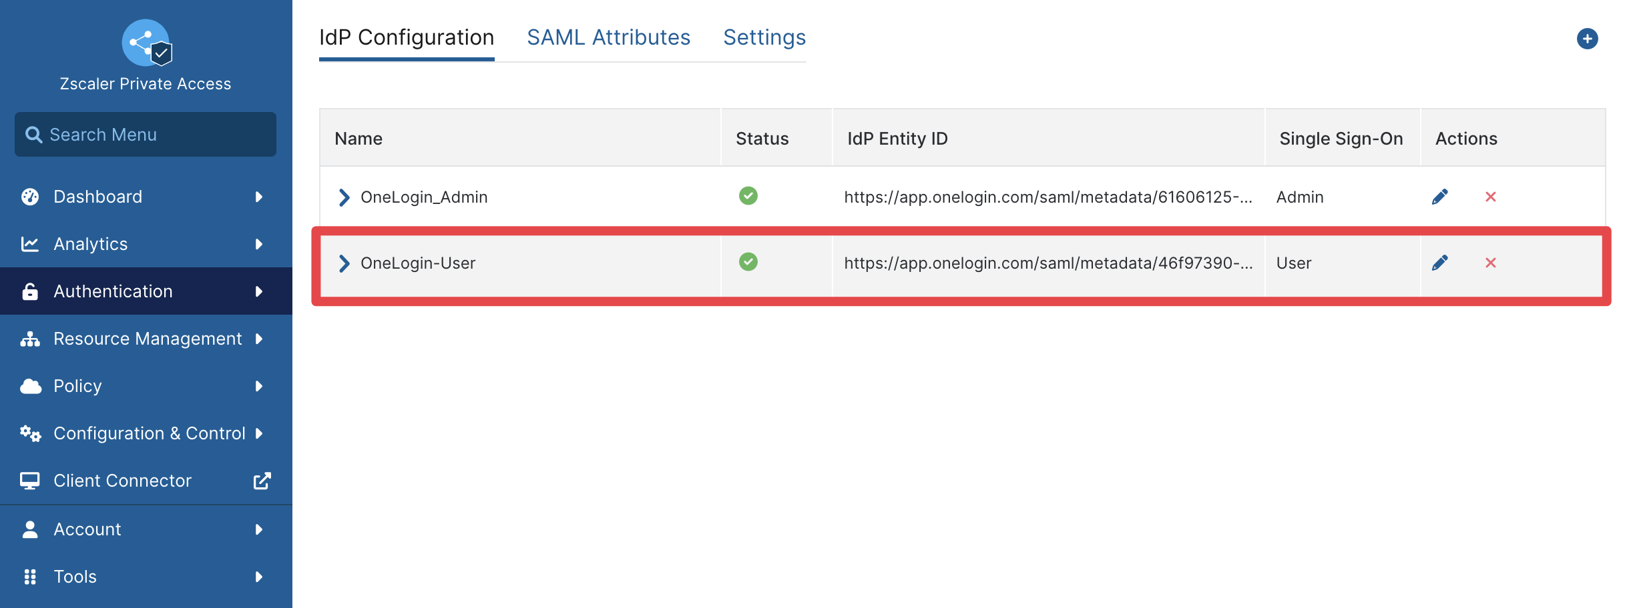Click the Resource Management hierarchy icon
1629x608 pixels.
click(x=30, y=339)
